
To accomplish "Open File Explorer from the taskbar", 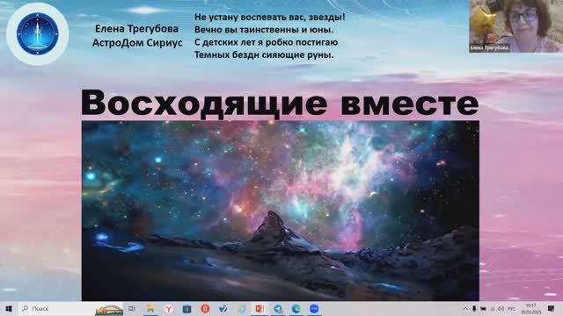I will 150,308.
